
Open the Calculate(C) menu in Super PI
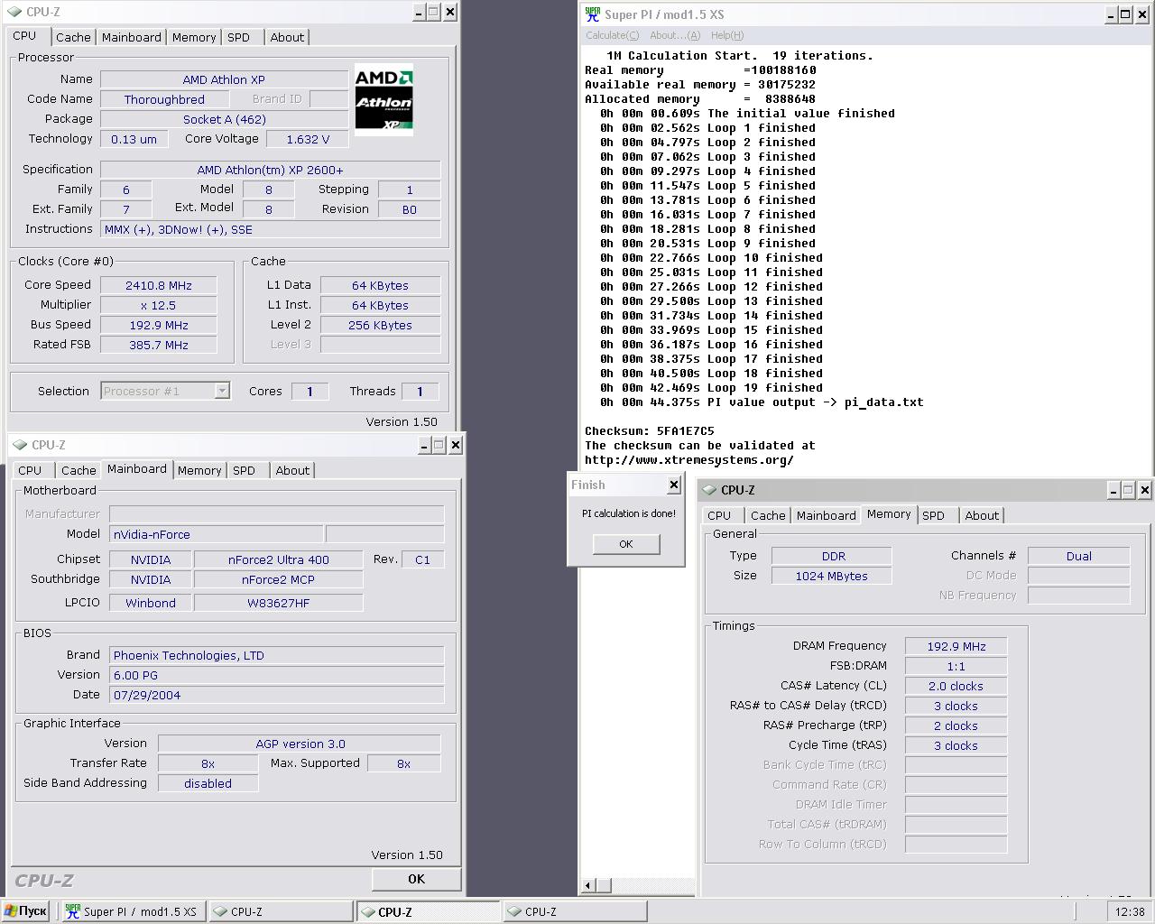(612, 35)
